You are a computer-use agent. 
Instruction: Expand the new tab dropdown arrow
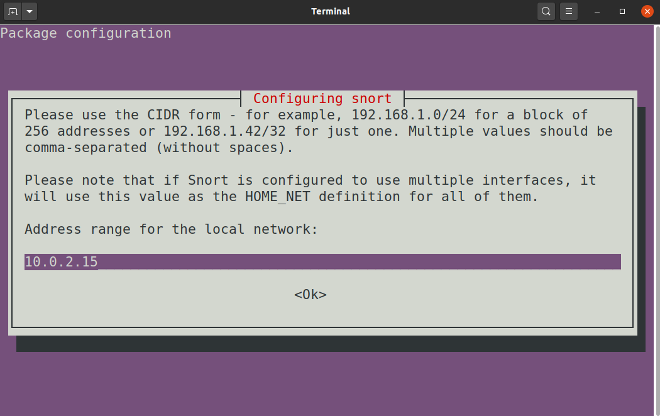30,11
